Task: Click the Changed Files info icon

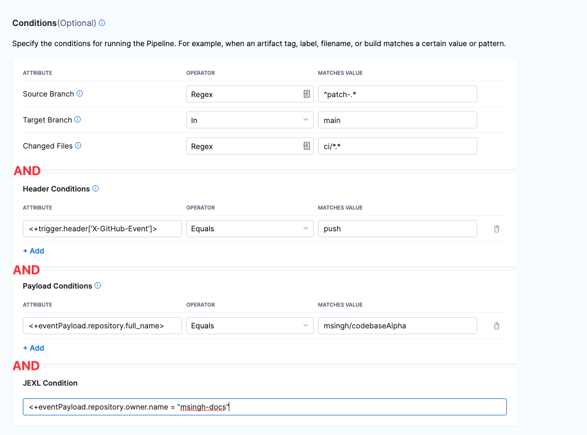Action: tap(79, 145)
